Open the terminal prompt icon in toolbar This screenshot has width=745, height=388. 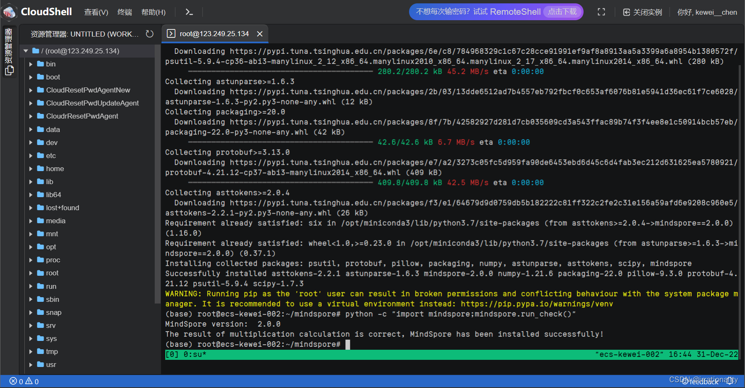coord(189,12)
